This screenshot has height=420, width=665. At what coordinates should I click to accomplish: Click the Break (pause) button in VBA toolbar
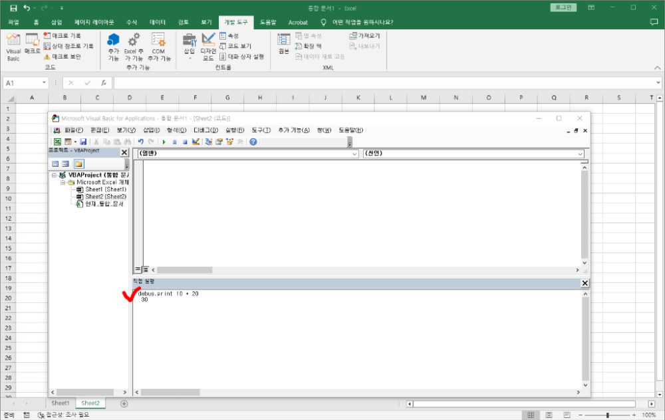click(x=174, y=142)
